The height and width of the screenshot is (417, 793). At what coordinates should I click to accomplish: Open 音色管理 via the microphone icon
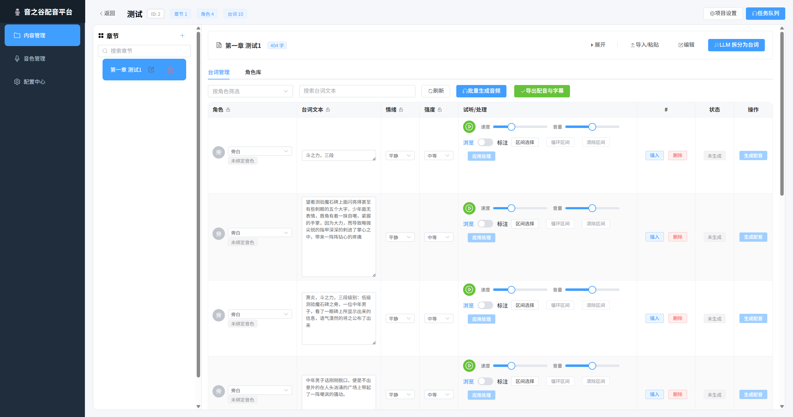(x=17, y=58)
